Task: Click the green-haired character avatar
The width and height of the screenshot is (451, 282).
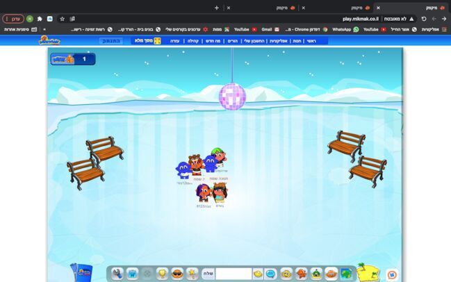Action: coord(219,157)
